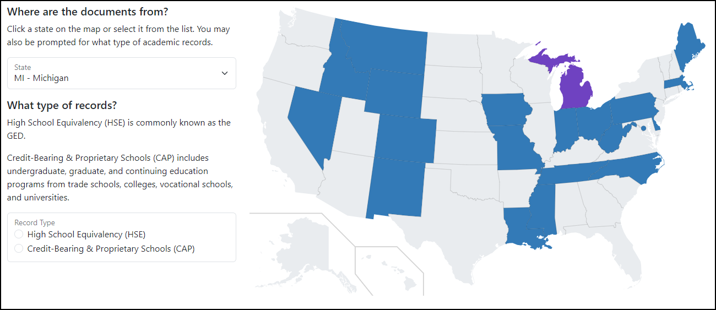
Task: Click New Mexico on the map
Action: pyautogui.click(x=395, y=187)
